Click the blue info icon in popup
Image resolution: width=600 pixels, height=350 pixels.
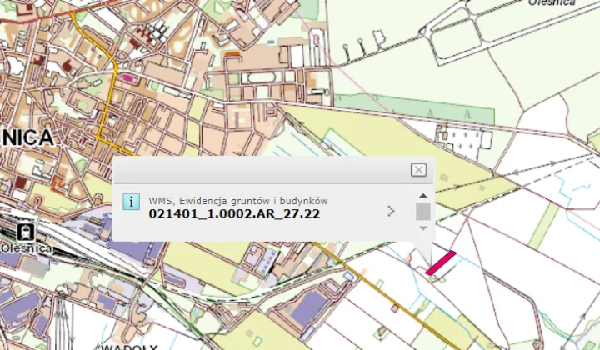pyautogui.click(x=132, y=202)
